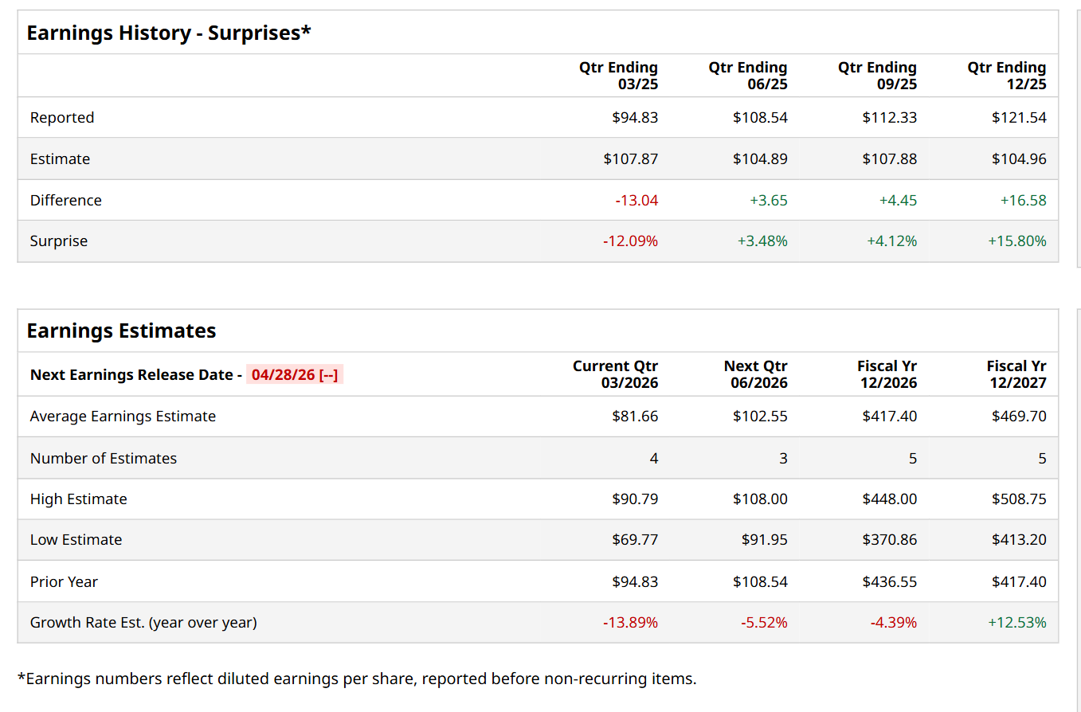This screenshot has width=1081, height=712.
Task: Click the Earnings History - Surprises heading
Action: click(169, 33)
